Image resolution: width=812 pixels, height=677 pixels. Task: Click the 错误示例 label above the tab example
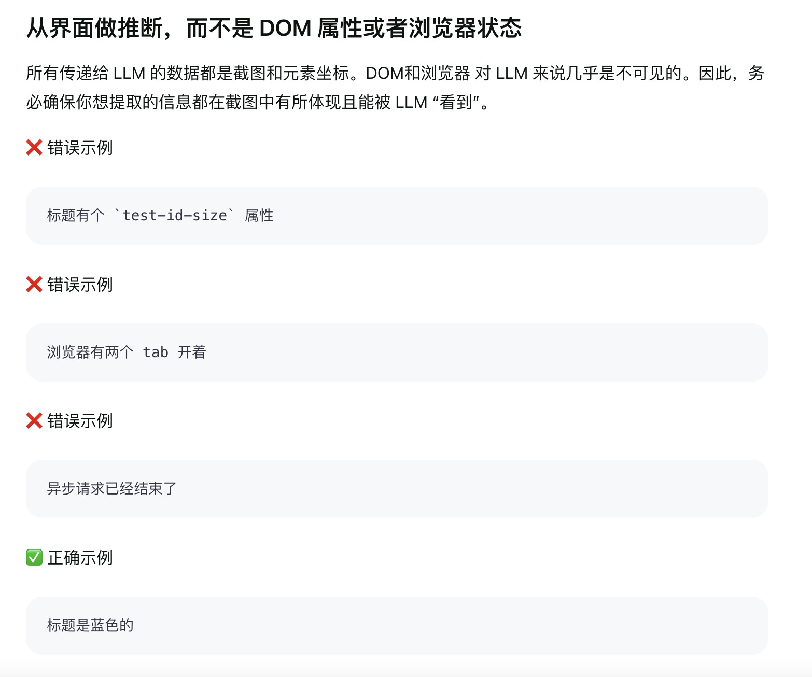(80, 285)
